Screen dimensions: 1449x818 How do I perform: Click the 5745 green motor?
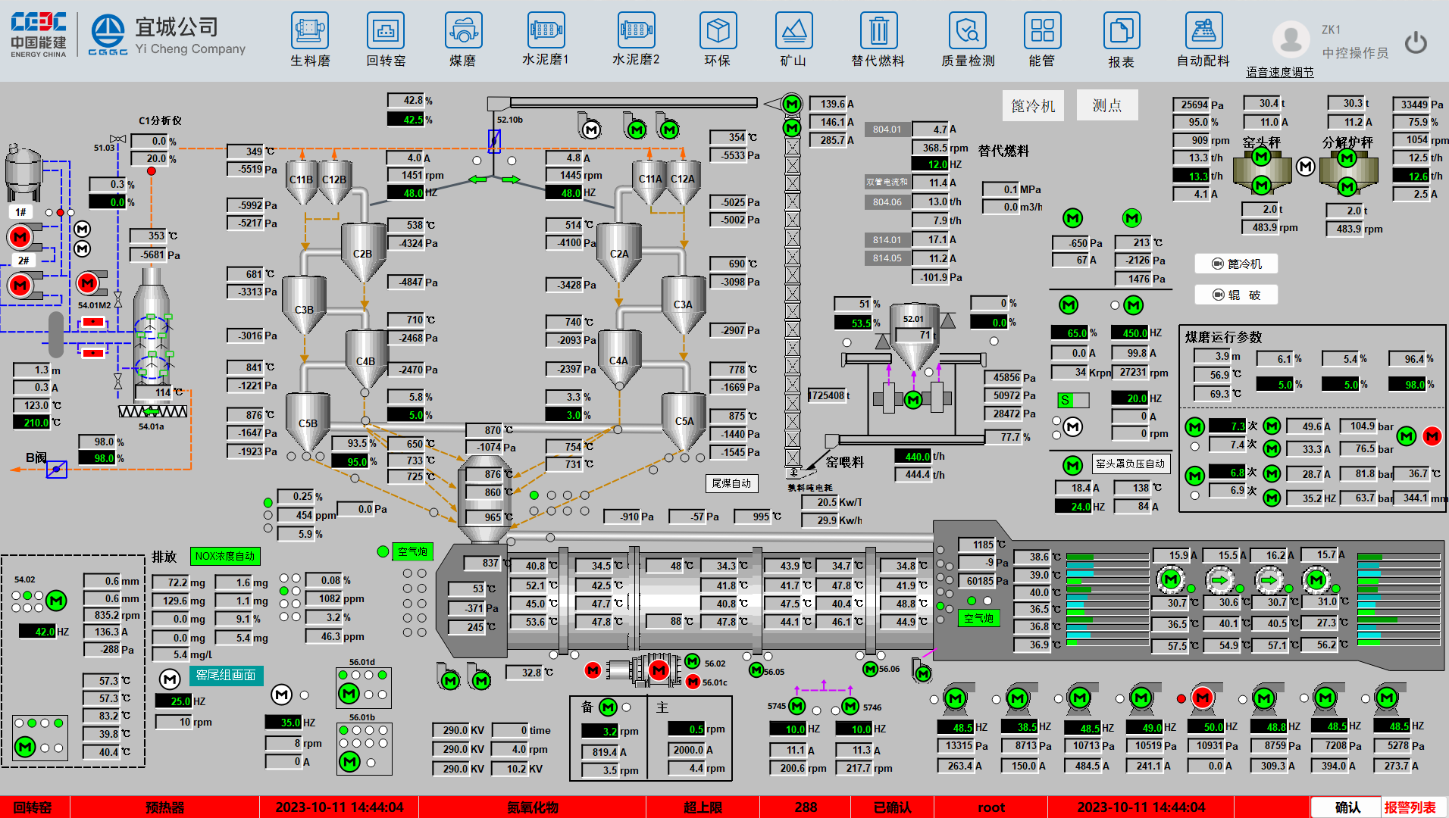pyautogui.click(x=796, y=706)
